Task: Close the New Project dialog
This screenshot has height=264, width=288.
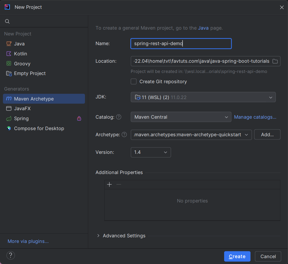Action: 282,7
